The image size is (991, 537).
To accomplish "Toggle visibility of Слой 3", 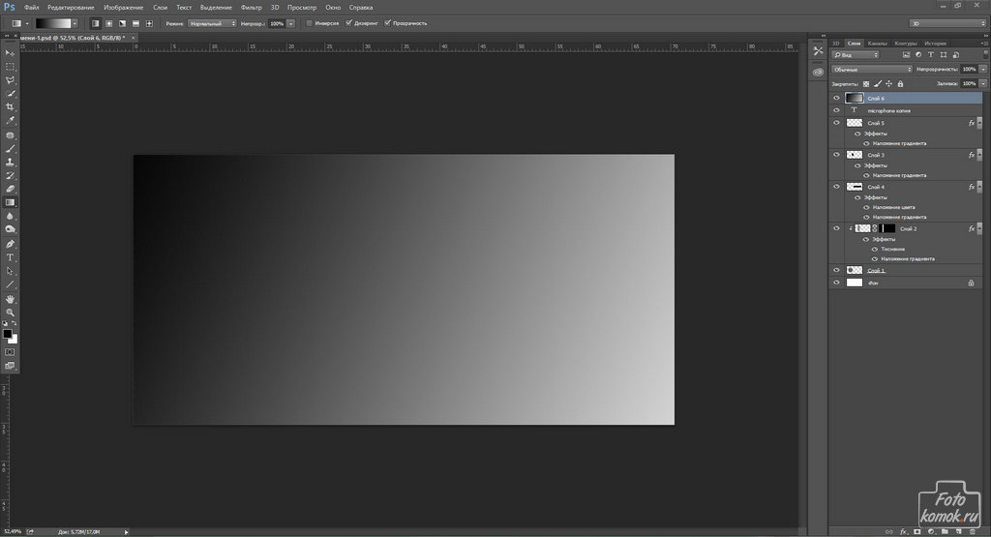I will (x=837, y=155).
